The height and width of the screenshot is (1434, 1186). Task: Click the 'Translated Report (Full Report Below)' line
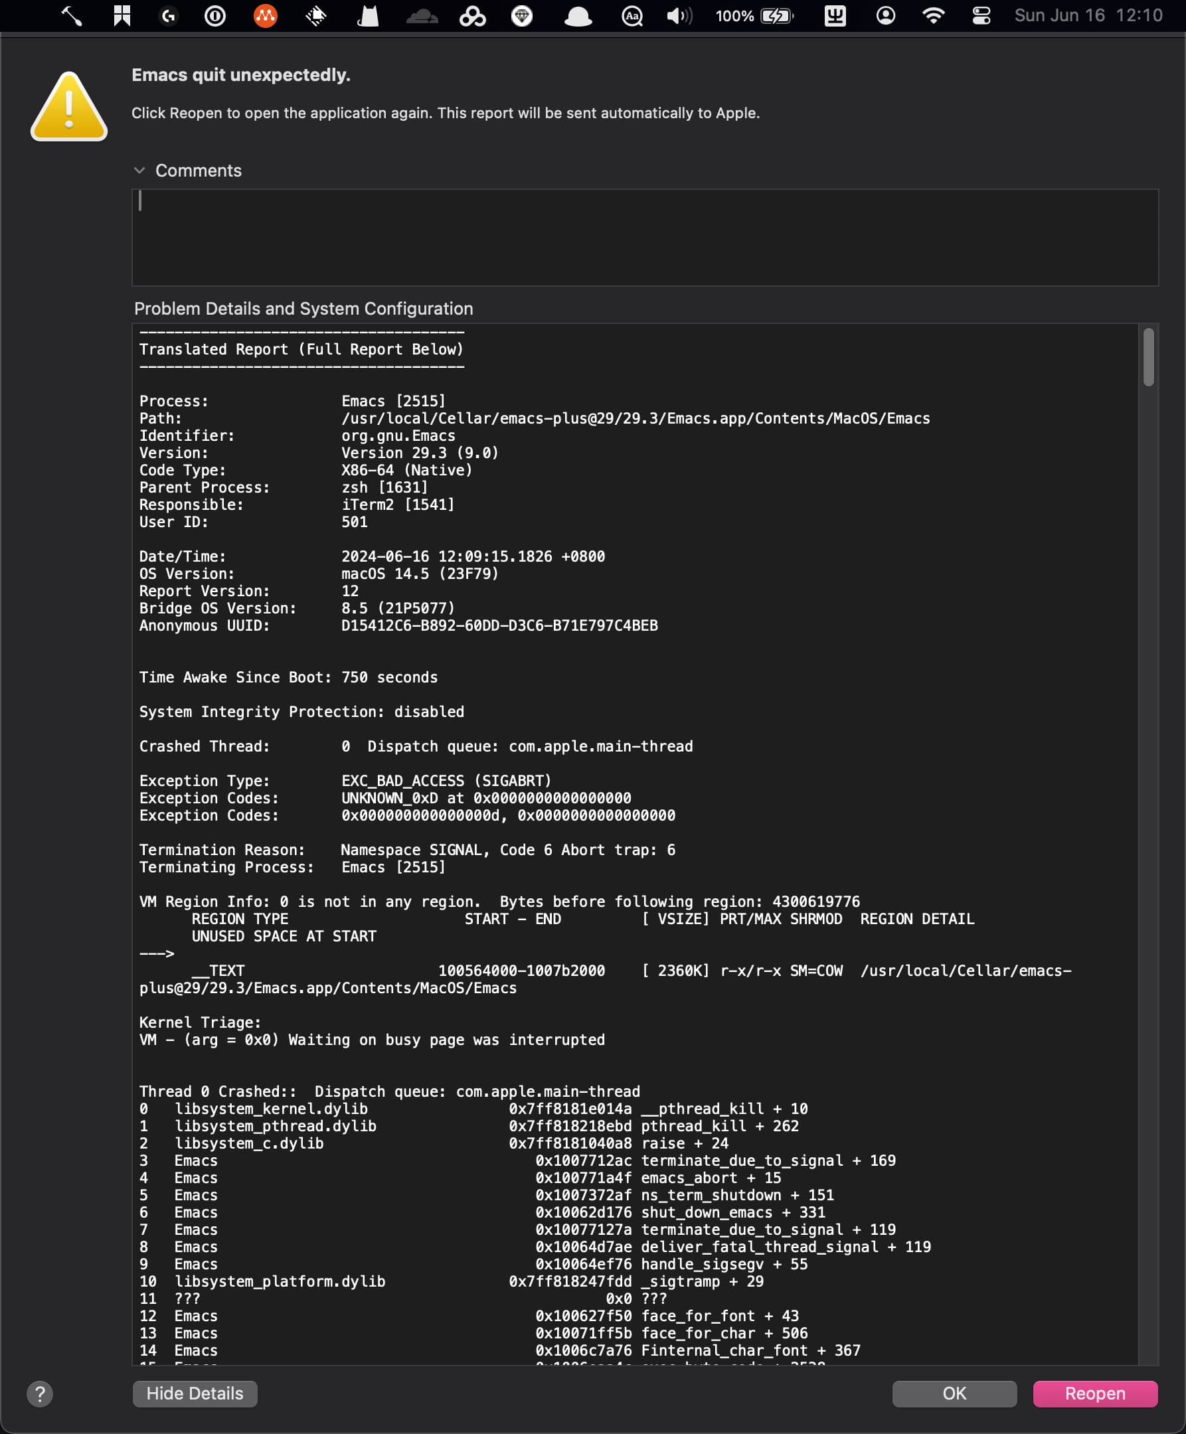coord(301,350)
